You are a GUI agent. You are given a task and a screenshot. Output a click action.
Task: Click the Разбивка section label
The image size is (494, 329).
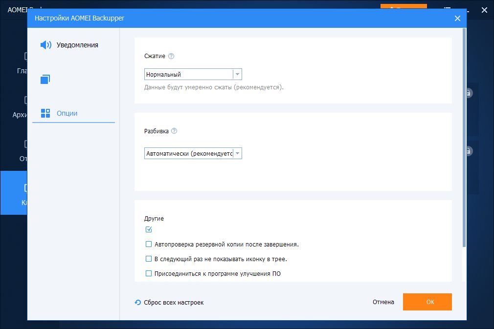(x=156, y=131)
